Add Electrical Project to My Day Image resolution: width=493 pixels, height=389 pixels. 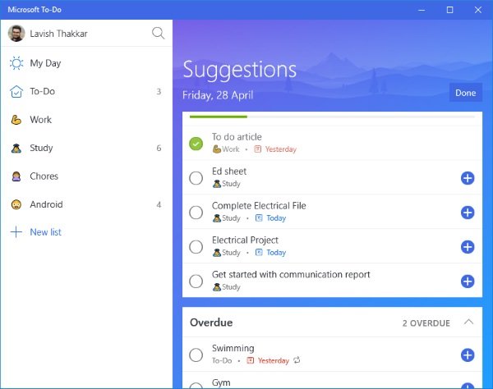coord(468,247)
